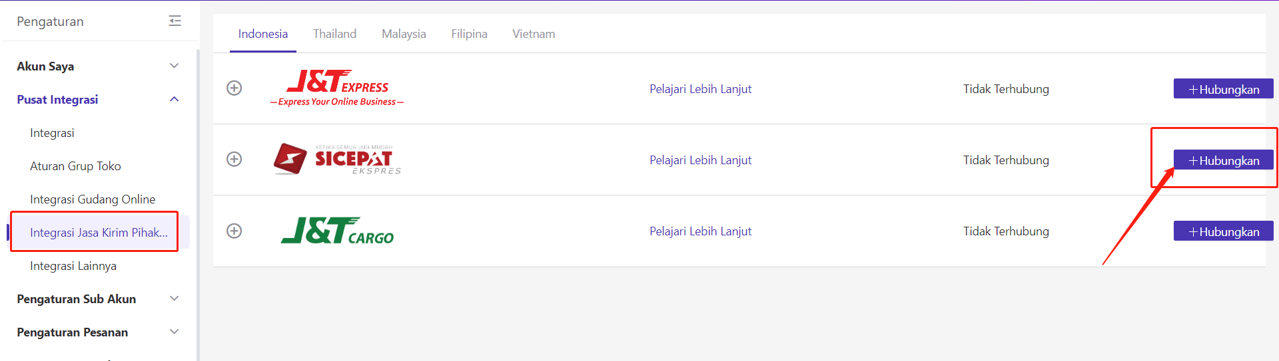
Task: Expand Pengaturan Pesanan section
Action: (175, 332)
